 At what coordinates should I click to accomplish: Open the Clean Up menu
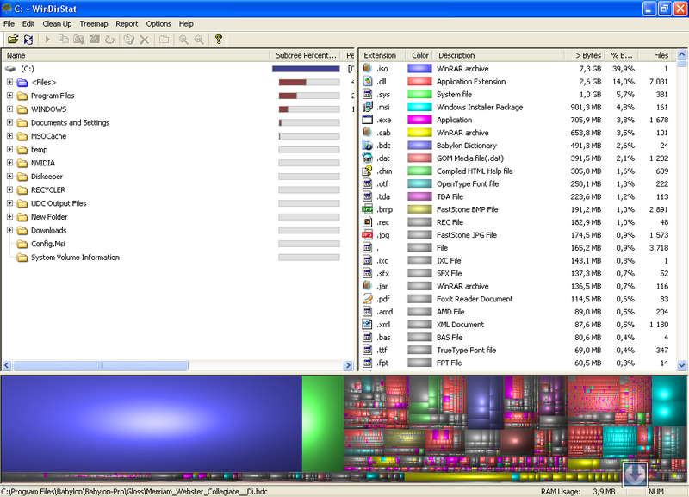(x=57, y=24)
